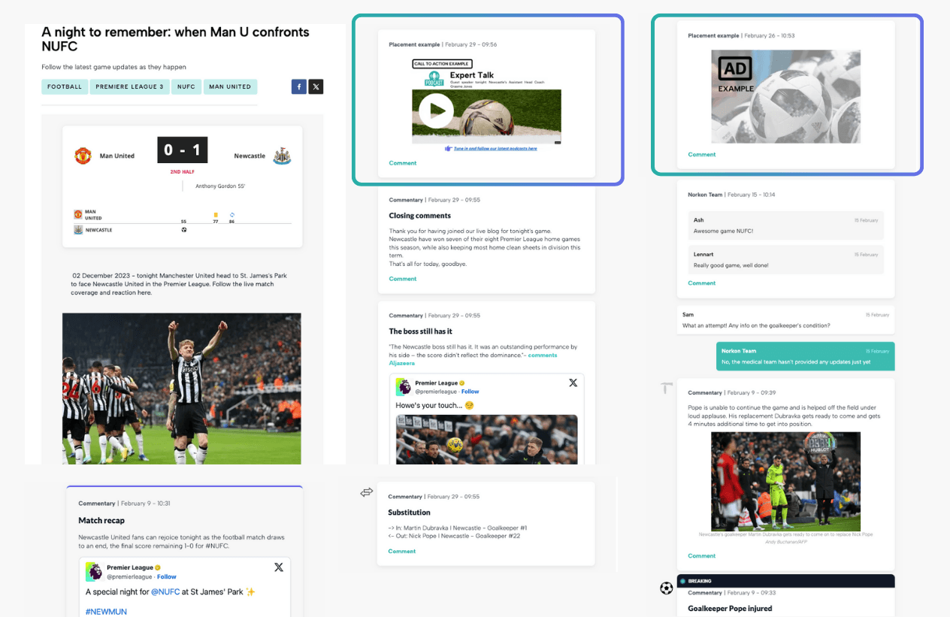The width and height of the screenshot is (950, 617).
Task: Click Comment under the Substitution post
Action: tap(402, 551)
